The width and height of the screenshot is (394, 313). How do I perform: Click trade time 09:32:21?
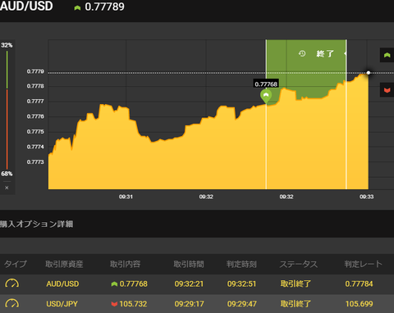[x=189, y=284]
